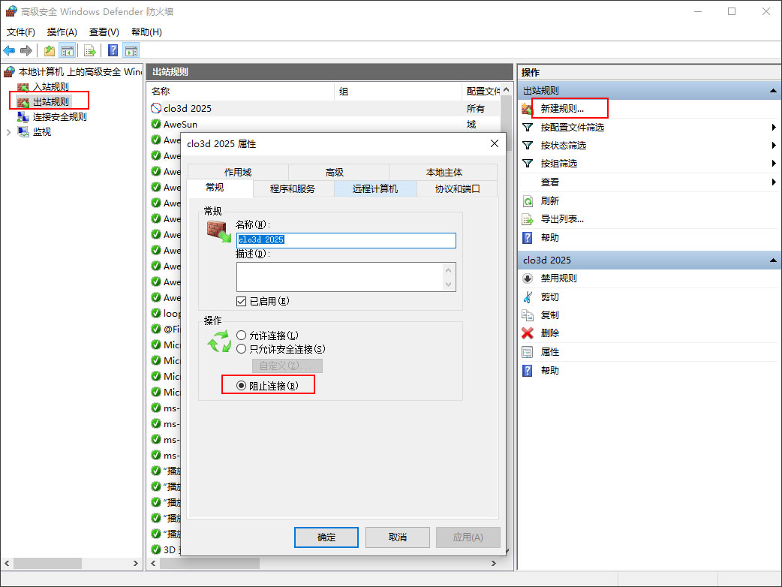Collapse the 出站规则 actions section
The width and height of the screenshot is (782, 587).
(x=773, y=91)
